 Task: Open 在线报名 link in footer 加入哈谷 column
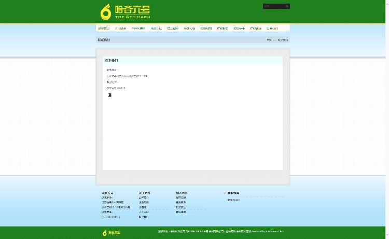[x=181, y=203]
